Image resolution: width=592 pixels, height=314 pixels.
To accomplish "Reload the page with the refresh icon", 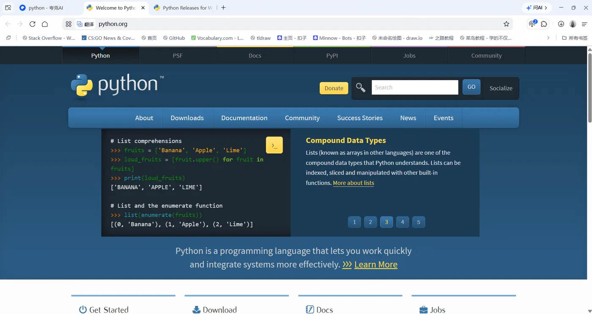I will pyautogui.click(x=32, y=24).
